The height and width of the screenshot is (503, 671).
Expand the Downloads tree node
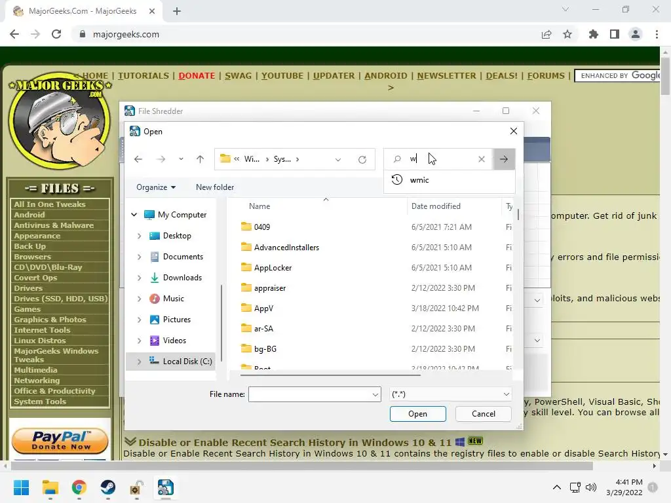click(x=139, y=278)
